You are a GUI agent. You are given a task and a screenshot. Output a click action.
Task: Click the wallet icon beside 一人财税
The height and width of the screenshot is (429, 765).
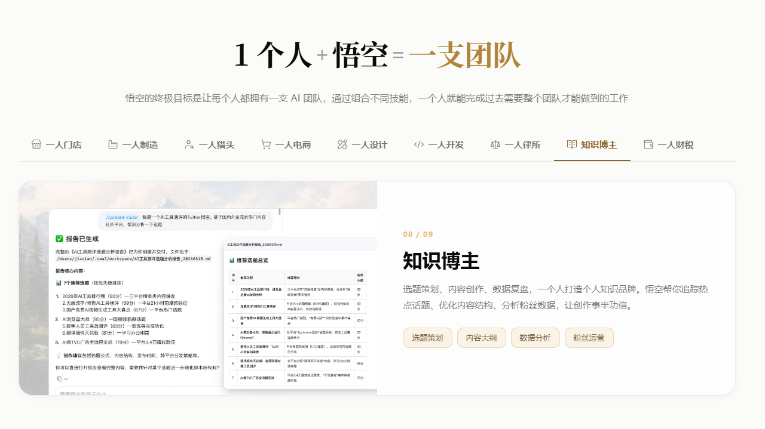648,144
